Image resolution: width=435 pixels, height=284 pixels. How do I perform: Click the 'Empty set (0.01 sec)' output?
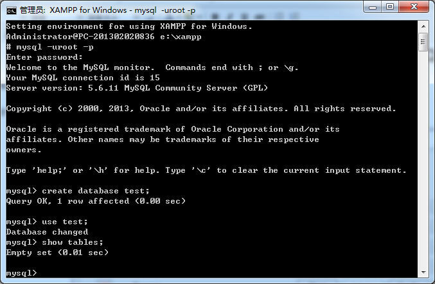pyautogui.click(x=57, y=253)
